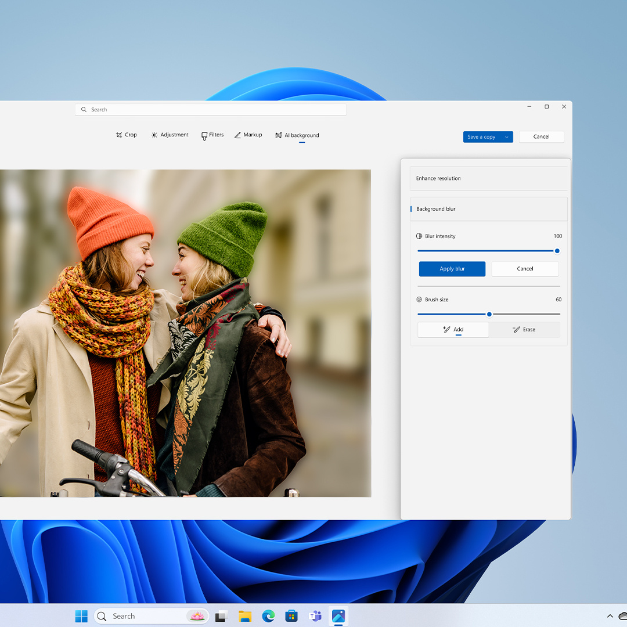Click the lotus icon in taskbar search
The image size is (627, 627).
tap(197, 616)
